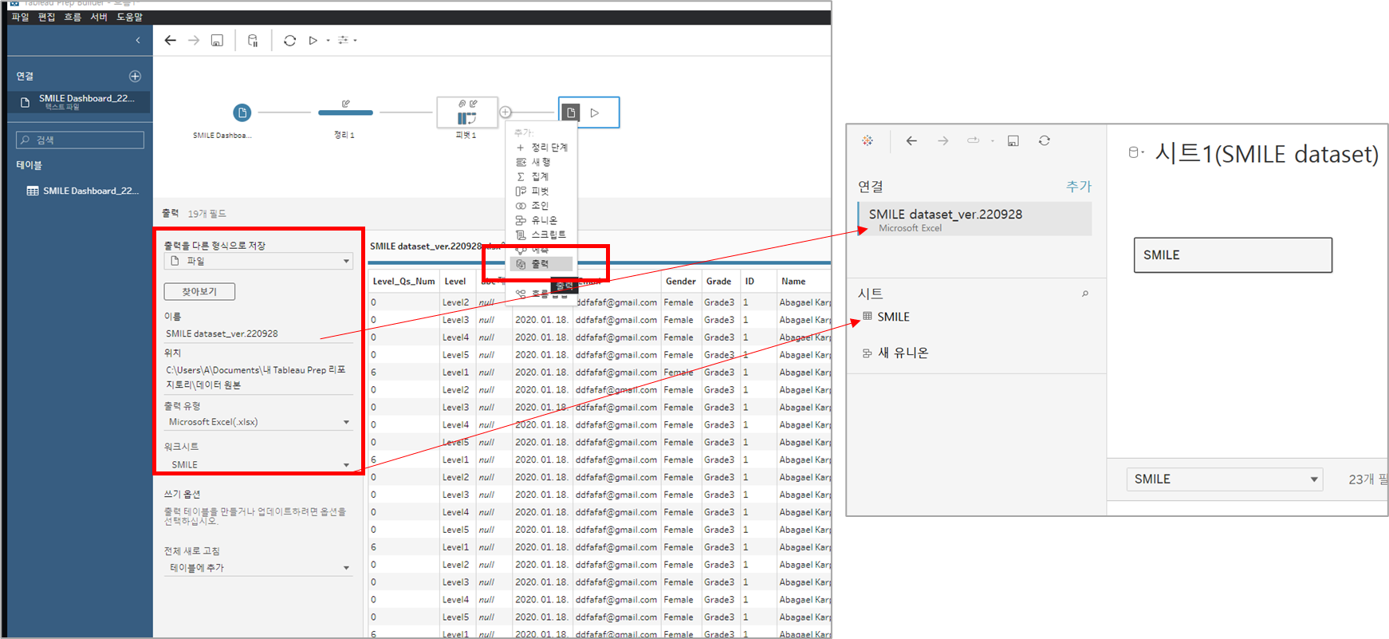This screenshot has width=1389, height=639.
Task: Open the 도움말 menu in the menu bar
Action: coord(130,17)
